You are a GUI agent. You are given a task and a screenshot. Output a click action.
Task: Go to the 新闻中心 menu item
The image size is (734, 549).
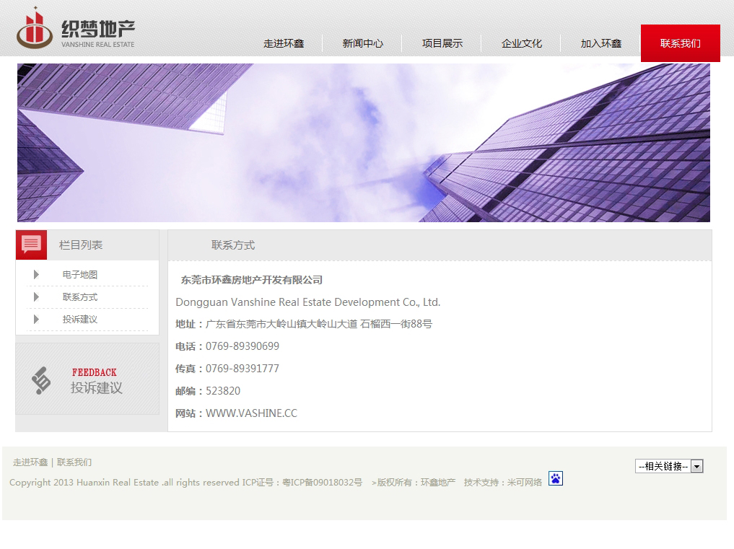[x=362, y=43]
